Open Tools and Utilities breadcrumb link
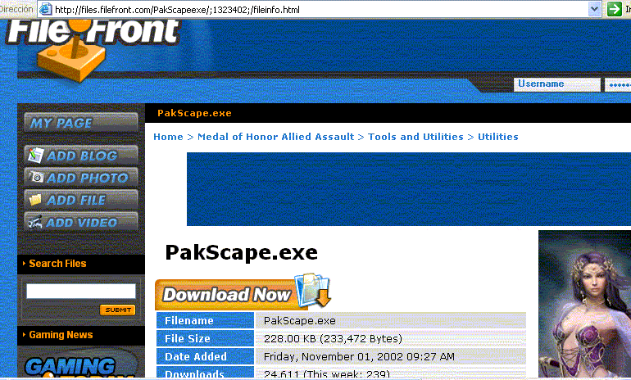This screenshot has width=631, height=380. click(415, 137)
